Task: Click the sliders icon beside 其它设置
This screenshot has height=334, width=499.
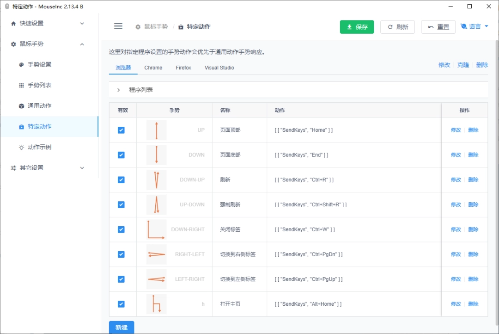Action: 13,168
